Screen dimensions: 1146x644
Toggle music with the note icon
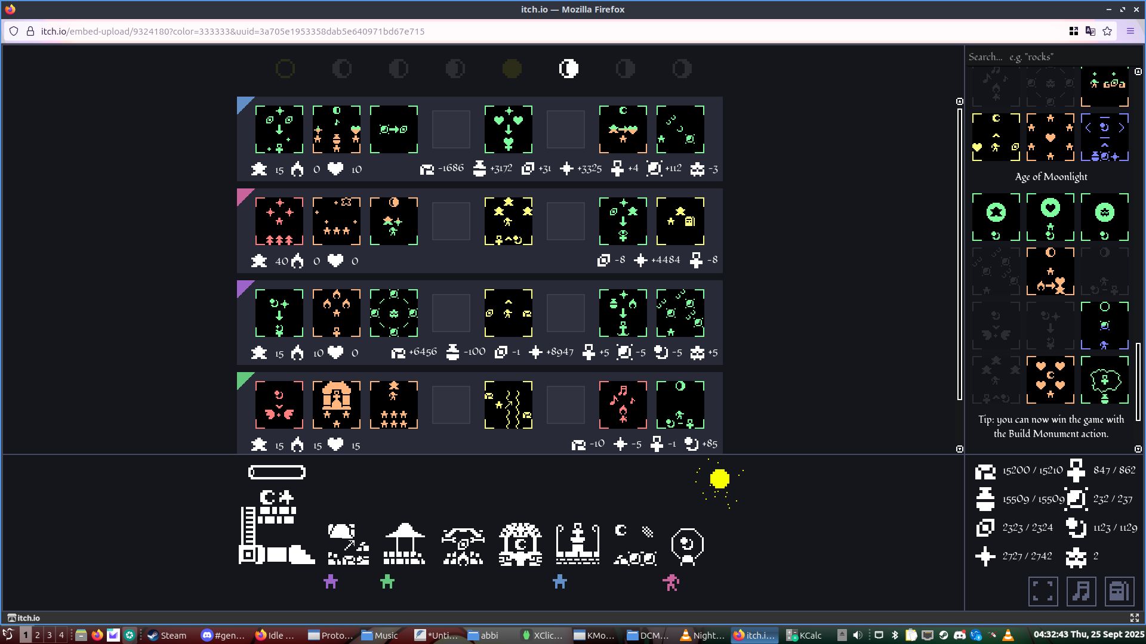(1081, 592)
